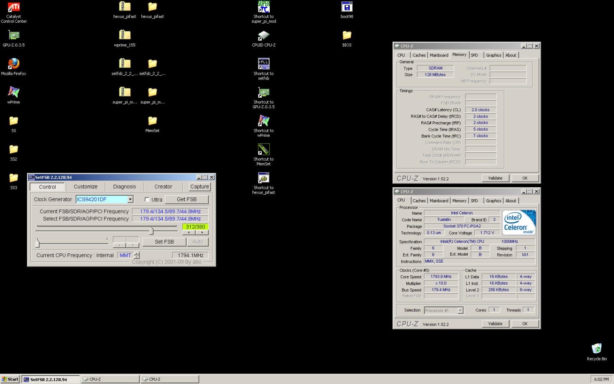Click OK in the lower CPU-Z window
614x384 pixels.
525,324
